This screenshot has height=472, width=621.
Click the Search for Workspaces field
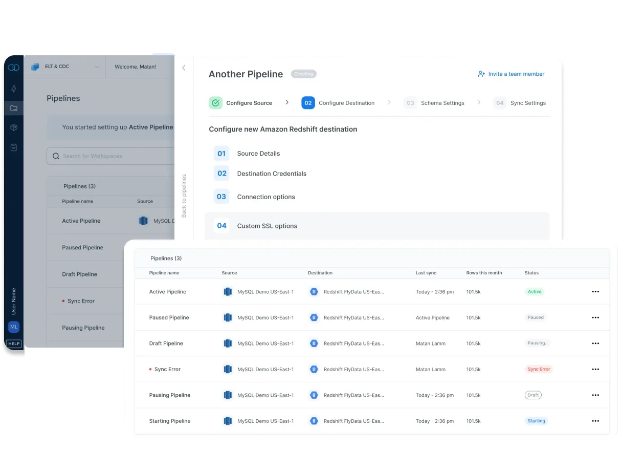pyautogui.click(x=111, y=156)
